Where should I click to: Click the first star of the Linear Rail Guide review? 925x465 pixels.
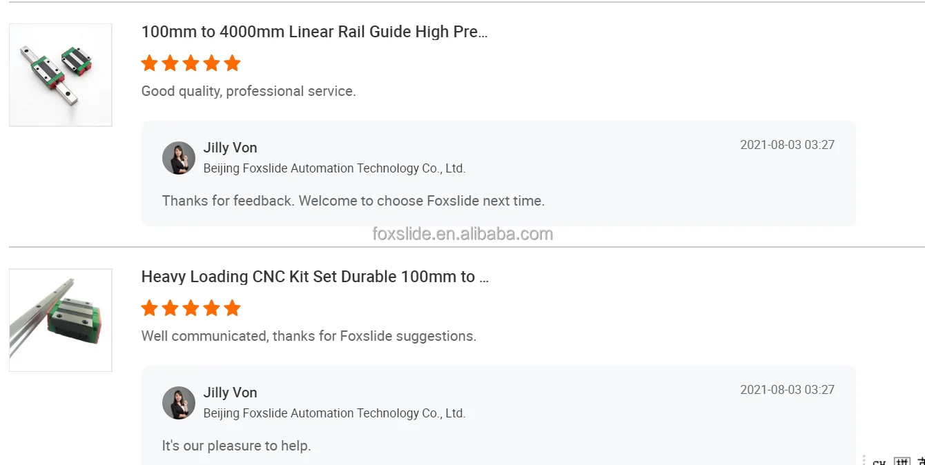[x=149, y=63]
